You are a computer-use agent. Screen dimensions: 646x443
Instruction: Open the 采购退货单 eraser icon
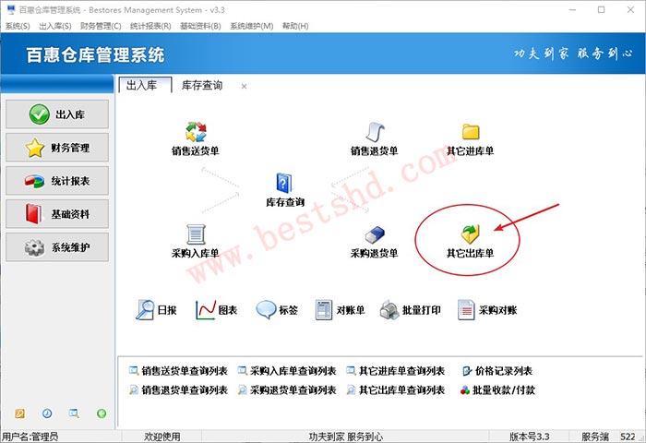click(x=375, y=235)
